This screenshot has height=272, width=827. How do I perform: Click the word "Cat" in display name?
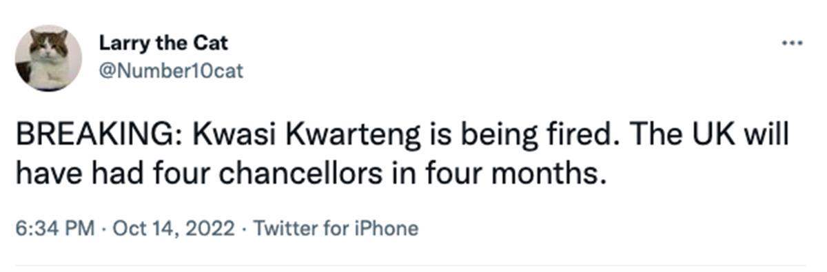point(211,43)
